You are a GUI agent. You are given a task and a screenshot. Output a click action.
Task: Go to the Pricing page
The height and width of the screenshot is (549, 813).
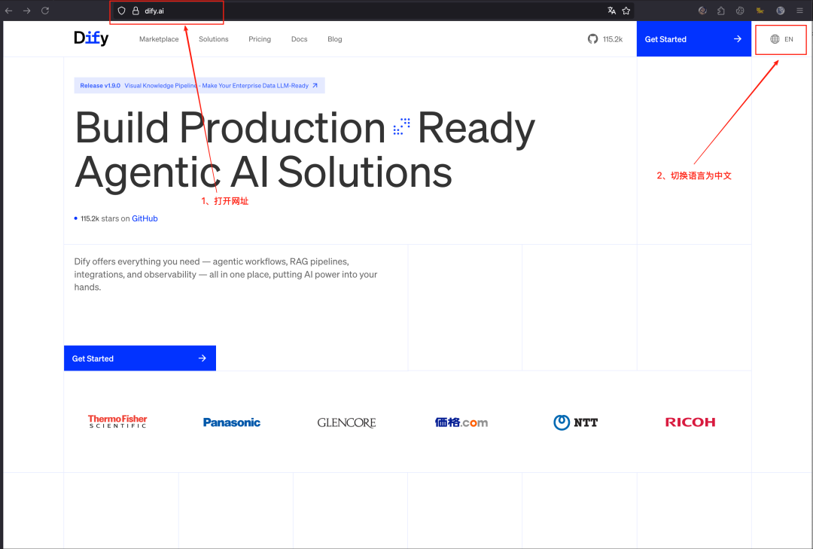pyautogui.click(x=260, y=39)
